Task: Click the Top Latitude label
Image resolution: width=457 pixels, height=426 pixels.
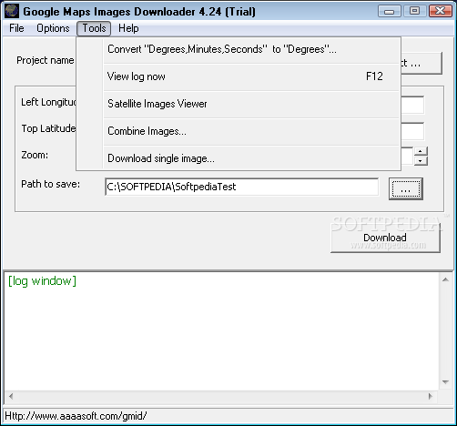Action: click(x=48, y=128)
